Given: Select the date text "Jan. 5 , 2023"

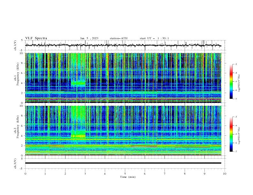Looking at the screenshot, I should (89, 38).
